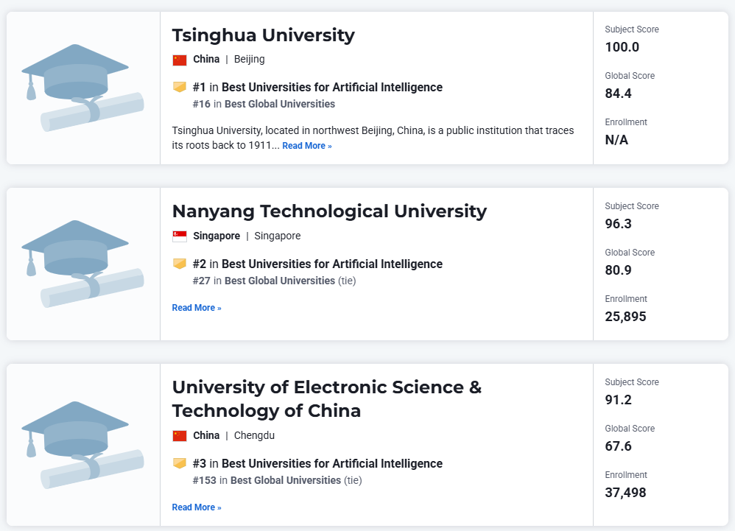Click the University of Electronic Science graduation cap image
This screenshot has width=735, height=531.
click(x=82, y=445)
